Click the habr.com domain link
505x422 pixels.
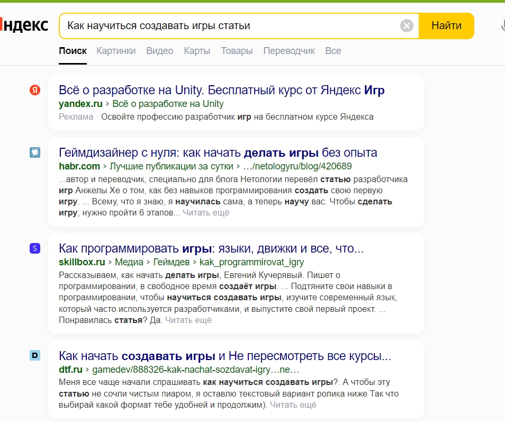(79, 166)
